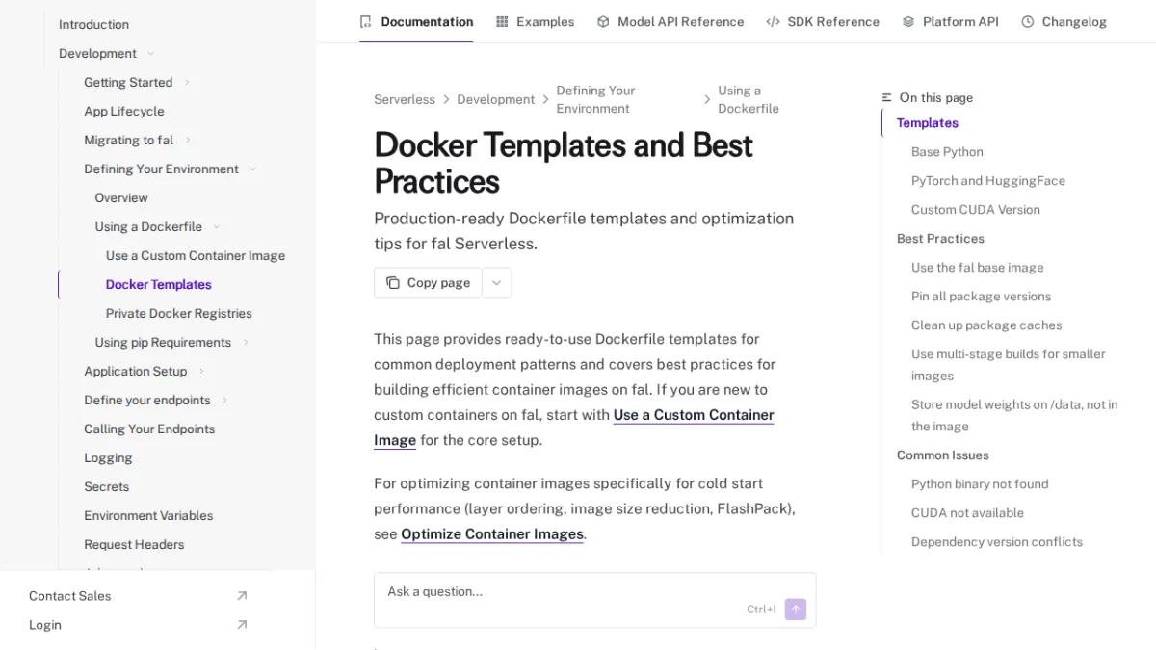Open Logging in the sidebar
Image resolution: width=1156 pixels, height=650 pixels.
[x=108, y=458]
